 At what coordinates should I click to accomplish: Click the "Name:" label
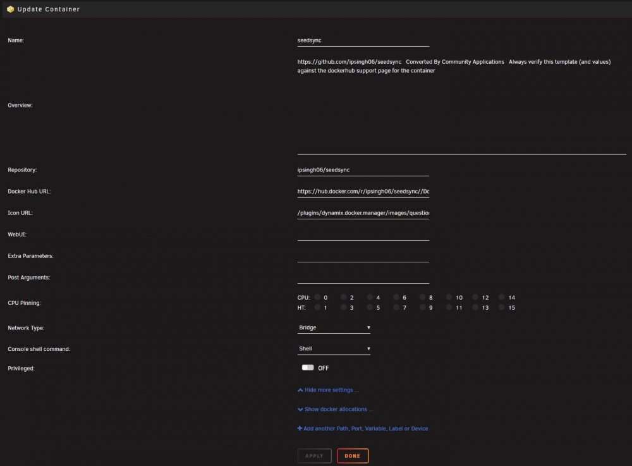(16, 40)
